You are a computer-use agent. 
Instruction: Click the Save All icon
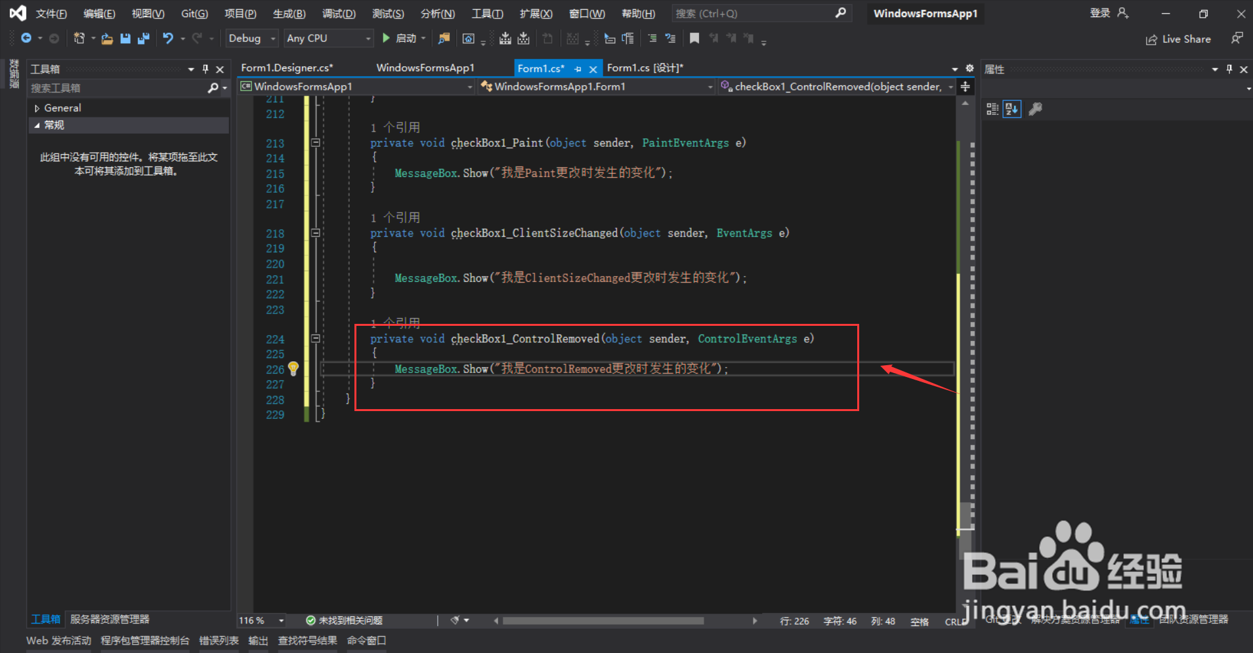143,39
